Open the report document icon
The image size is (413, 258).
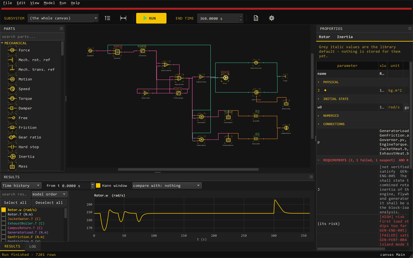point(256,18)
